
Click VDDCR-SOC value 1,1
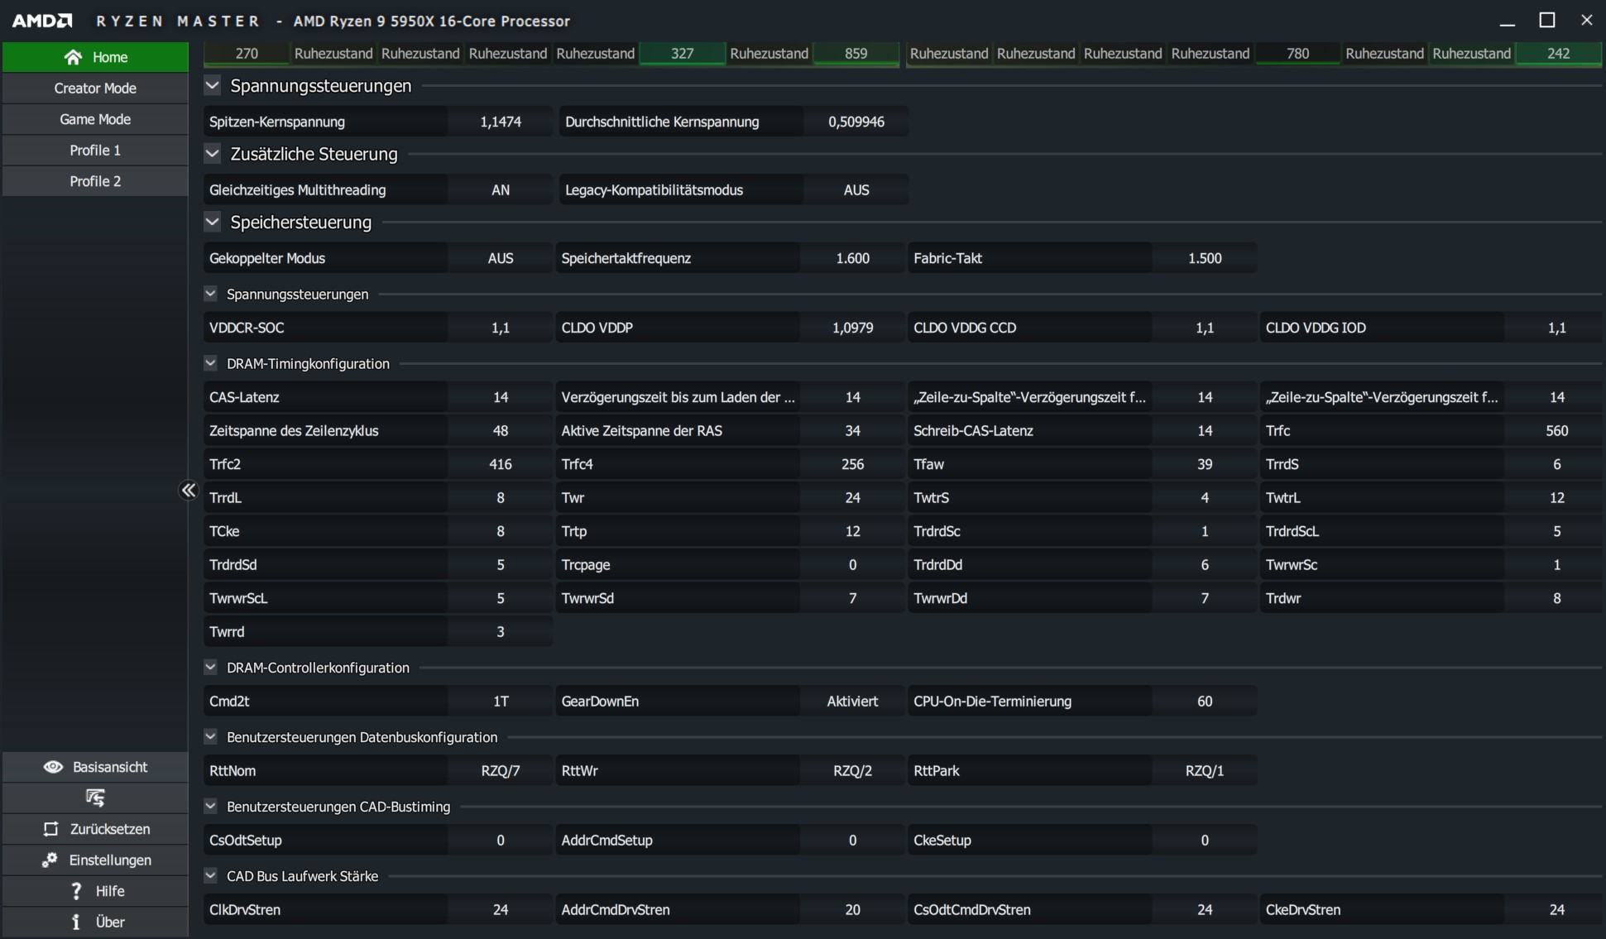[x=501, y=328]
